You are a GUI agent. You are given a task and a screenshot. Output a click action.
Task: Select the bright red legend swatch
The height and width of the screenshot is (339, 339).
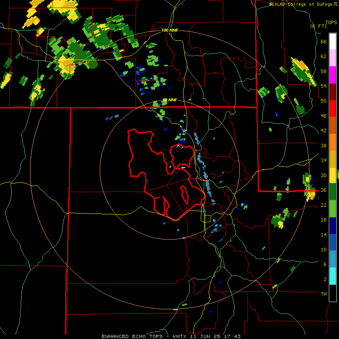point(333,108)
